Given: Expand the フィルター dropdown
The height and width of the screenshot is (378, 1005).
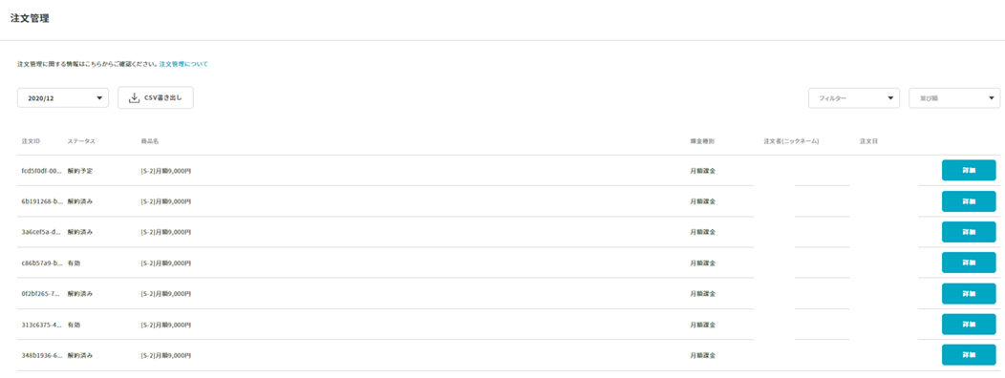Looking at the screenshot, I should pyautogui.click(x=854, y=98).
